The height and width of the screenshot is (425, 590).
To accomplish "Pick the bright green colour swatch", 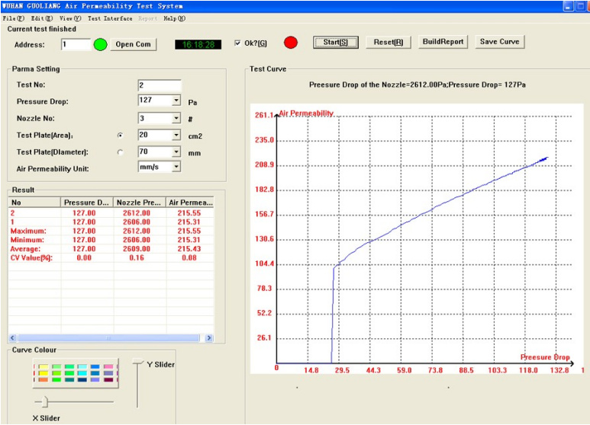I will (x=56, y=379).
